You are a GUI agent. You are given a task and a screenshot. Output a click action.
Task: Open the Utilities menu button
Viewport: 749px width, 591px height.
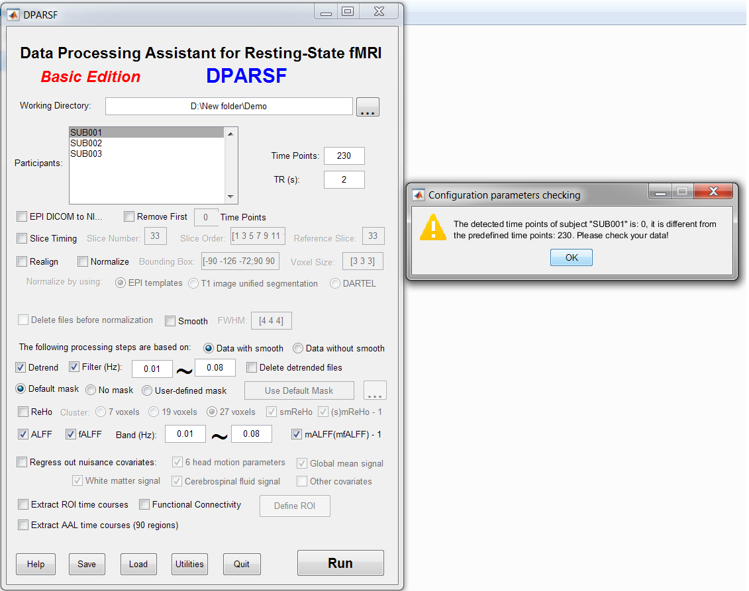189,564
